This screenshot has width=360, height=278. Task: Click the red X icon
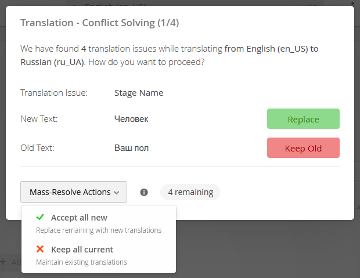40,249
